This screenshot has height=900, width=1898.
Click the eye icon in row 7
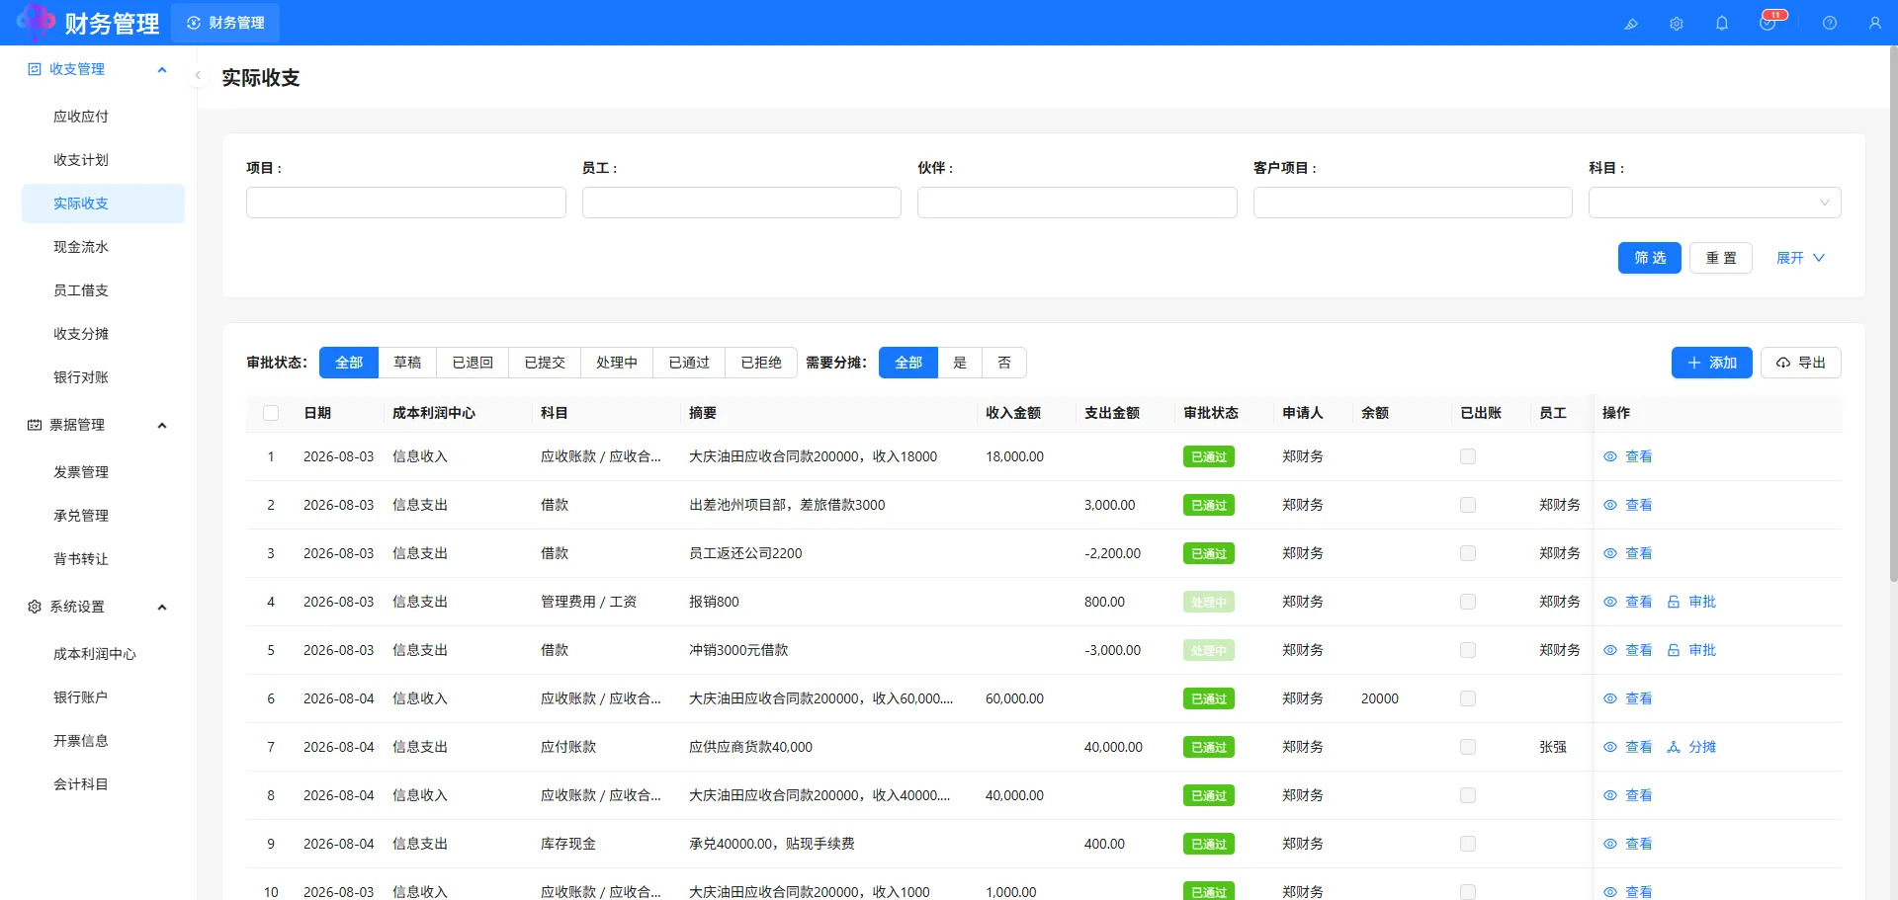coord(1610,747)
